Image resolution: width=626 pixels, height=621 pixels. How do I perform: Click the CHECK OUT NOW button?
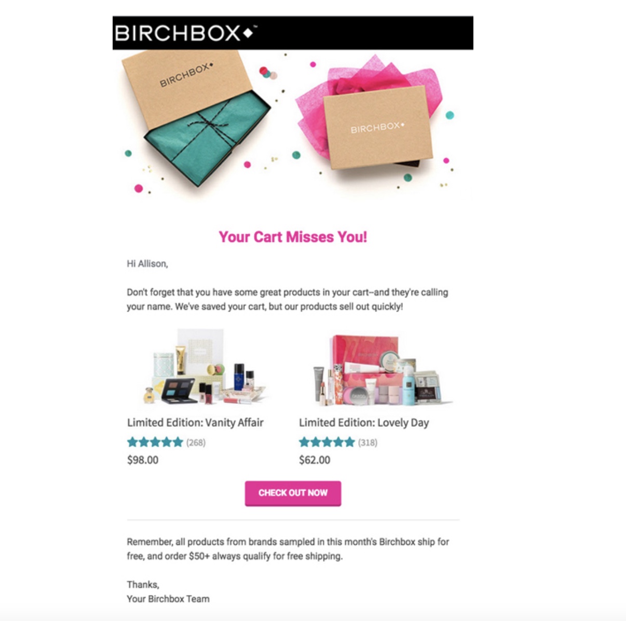293,493
